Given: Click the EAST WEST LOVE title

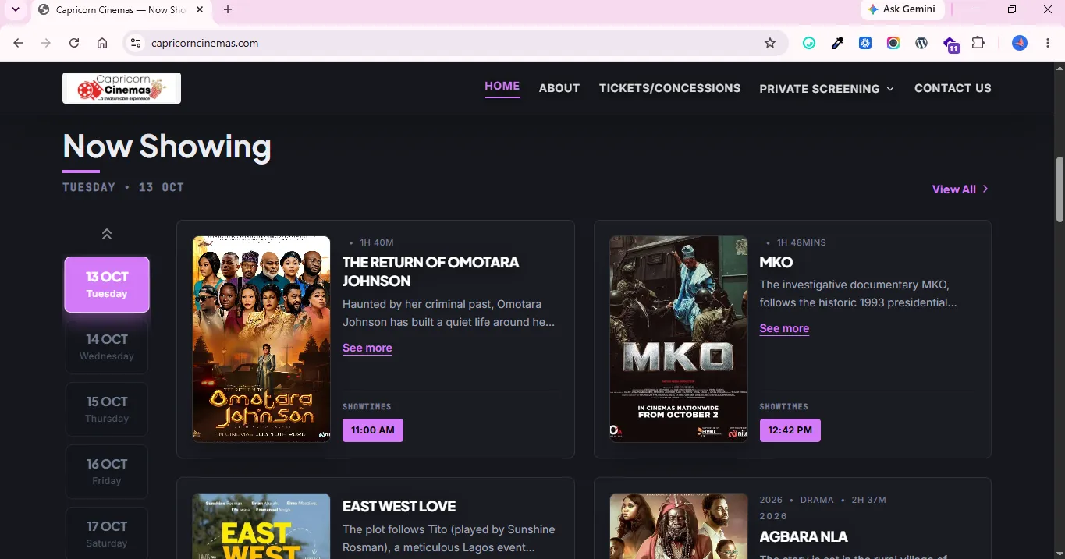Looking at the screenshot, I should click(x=399, y=507).
